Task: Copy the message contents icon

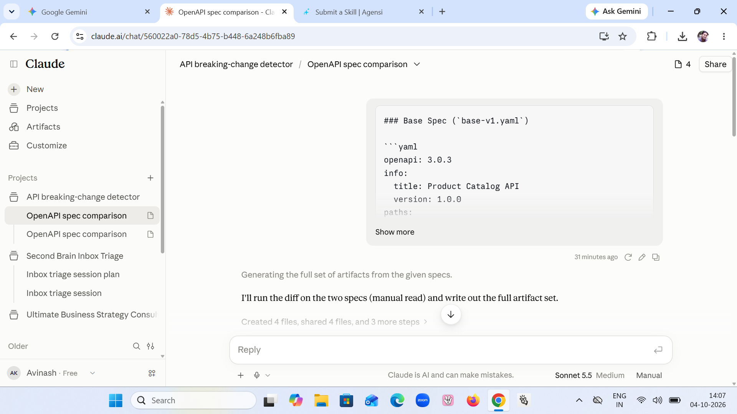Action: [656, 257]
